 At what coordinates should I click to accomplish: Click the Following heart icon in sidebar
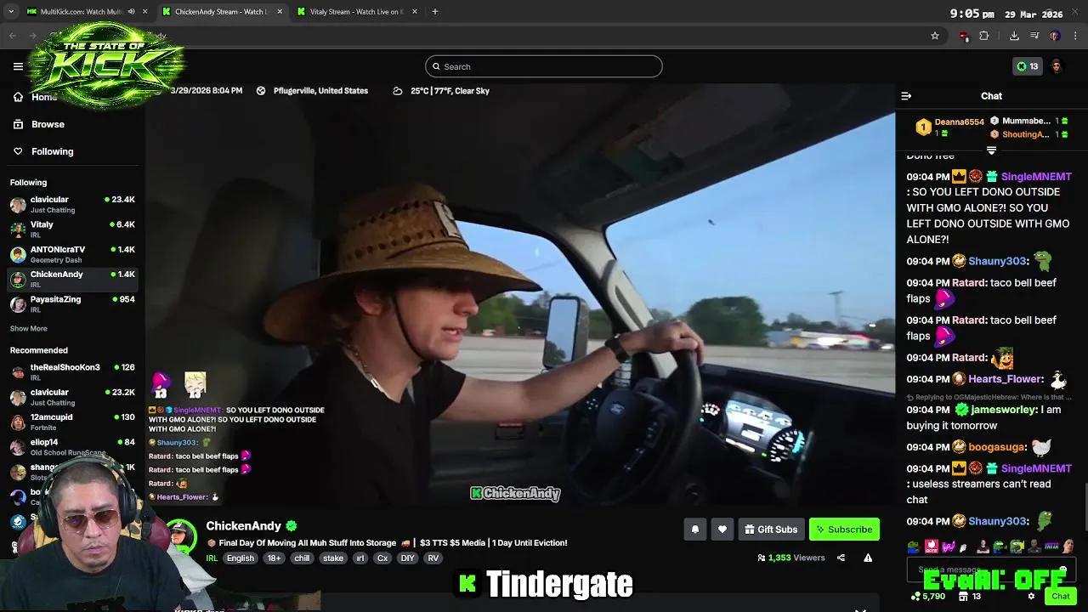18,151
